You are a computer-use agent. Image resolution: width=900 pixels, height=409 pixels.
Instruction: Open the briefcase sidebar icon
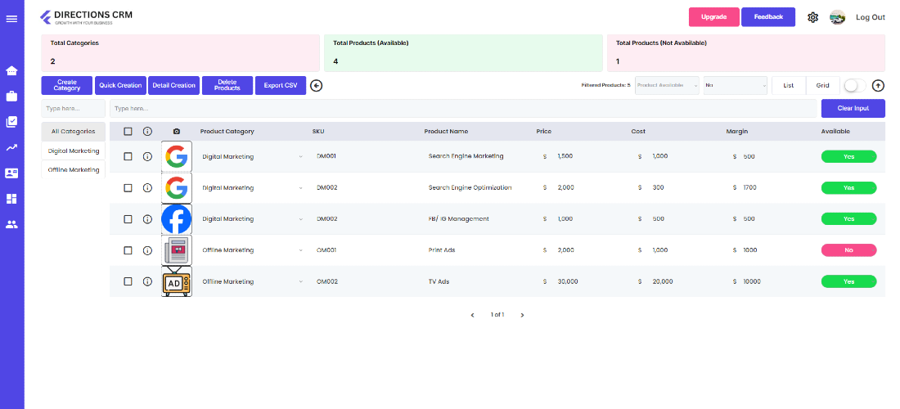pyautogui.click(x=11, y=96)
